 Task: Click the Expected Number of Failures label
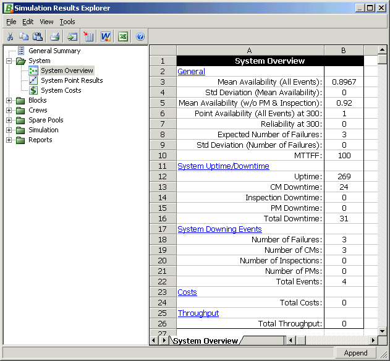(270, 134)
